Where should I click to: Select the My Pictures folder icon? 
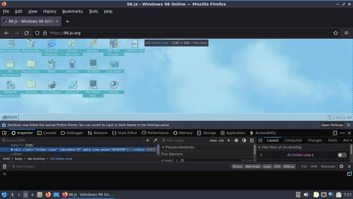tap(31, 66)
